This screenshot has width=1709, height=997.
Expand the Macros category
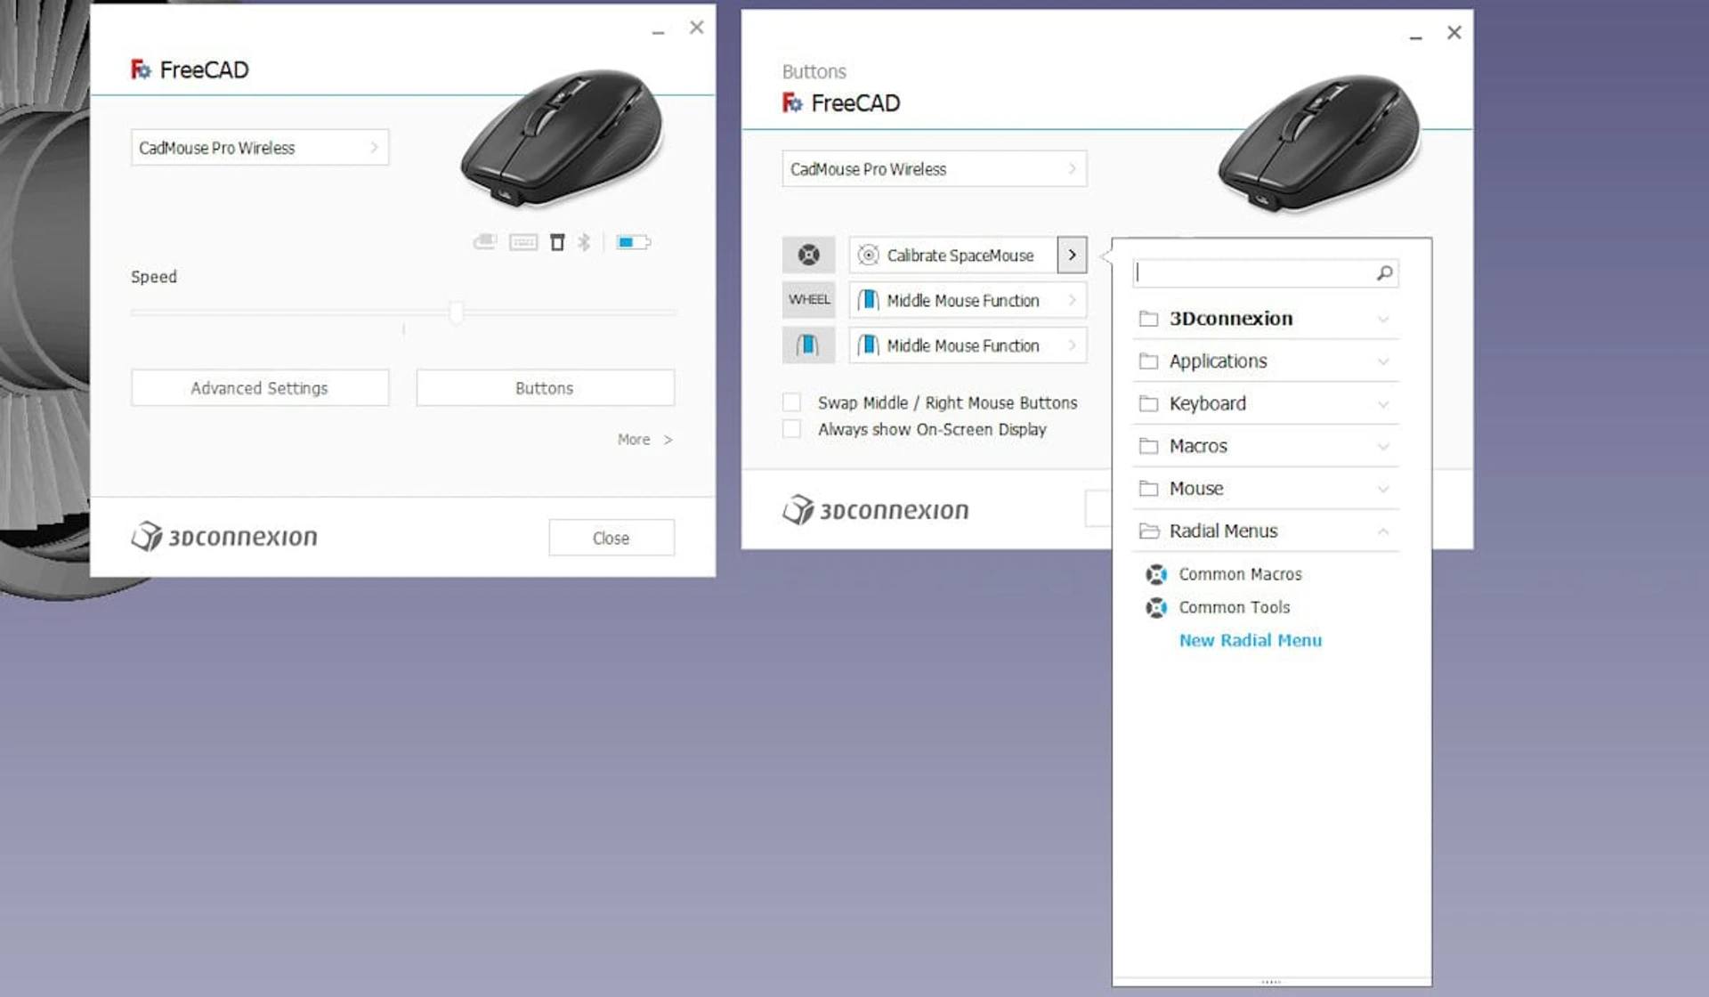point(1383,447)
